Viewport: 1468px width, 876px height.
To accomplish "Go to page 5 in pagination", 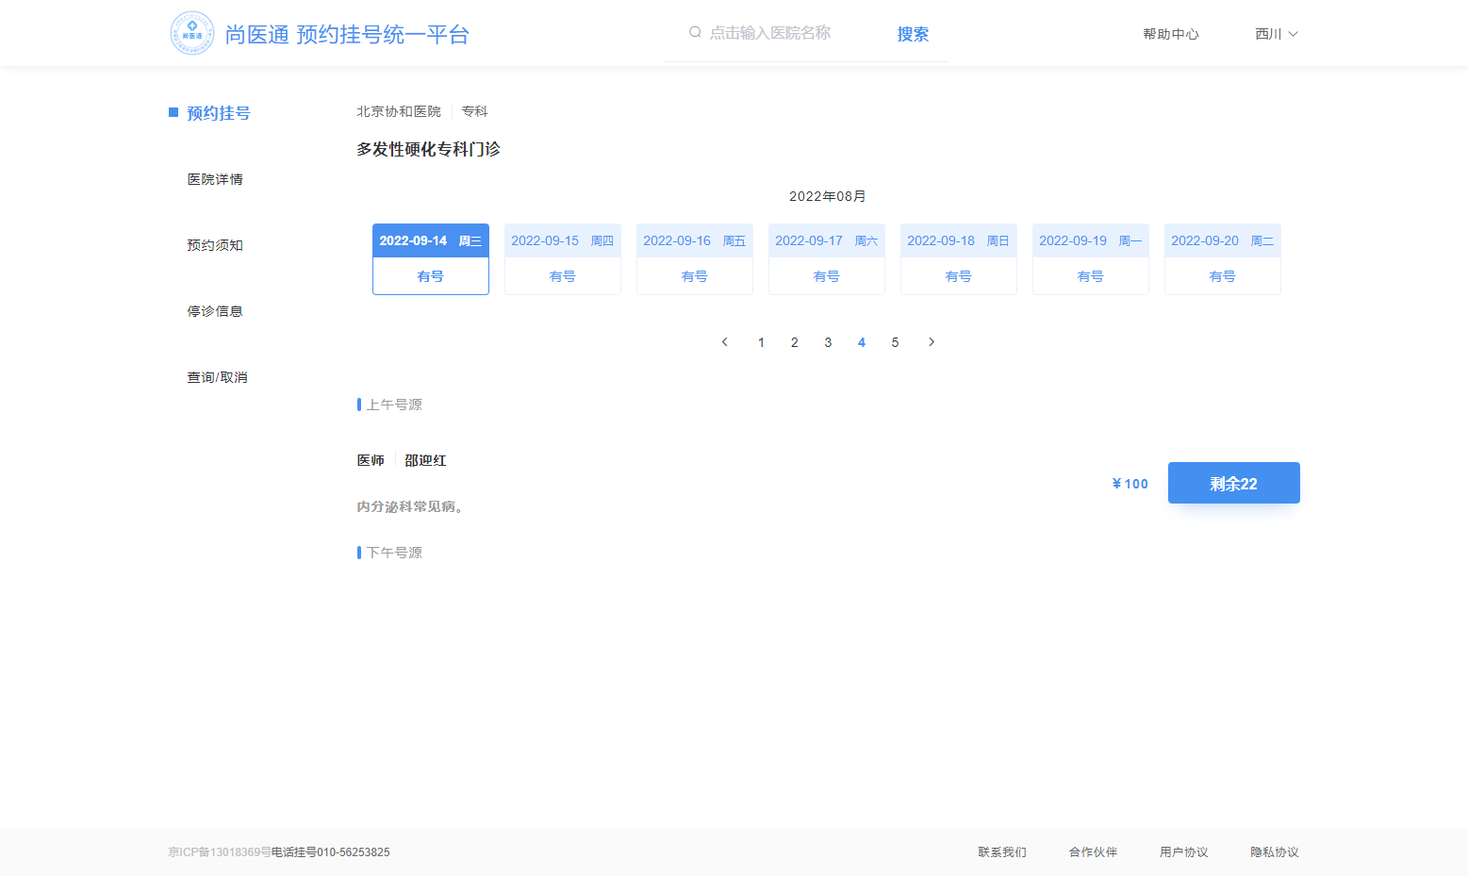I will click(895, 342).
